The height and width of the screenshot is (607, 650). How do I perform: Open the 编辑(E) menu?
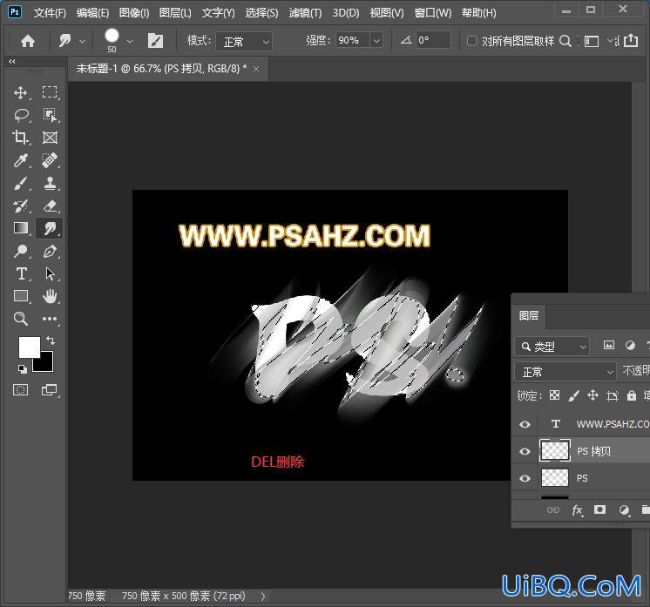(93, 13)
